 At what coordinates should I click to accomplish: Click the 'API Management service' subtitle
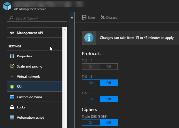point(30,9)
